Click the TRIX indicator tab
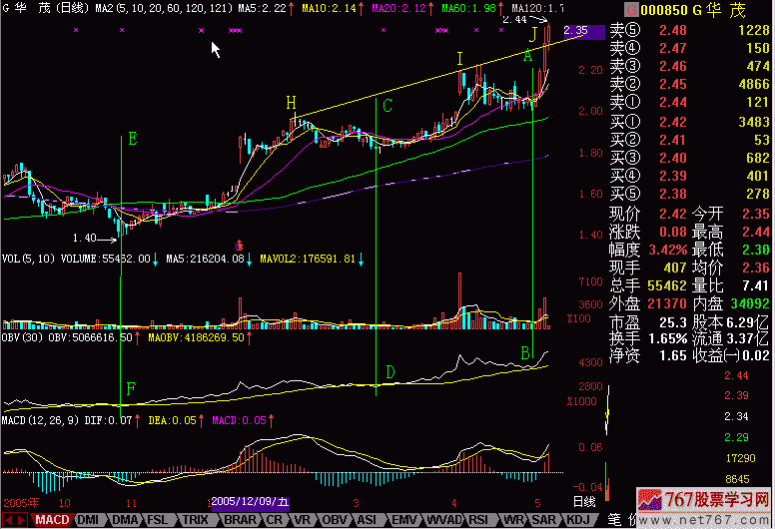 195,520
